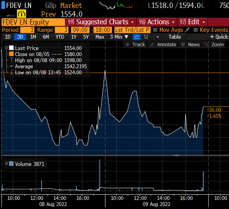Select the 3D range tab

pos(20,37)
